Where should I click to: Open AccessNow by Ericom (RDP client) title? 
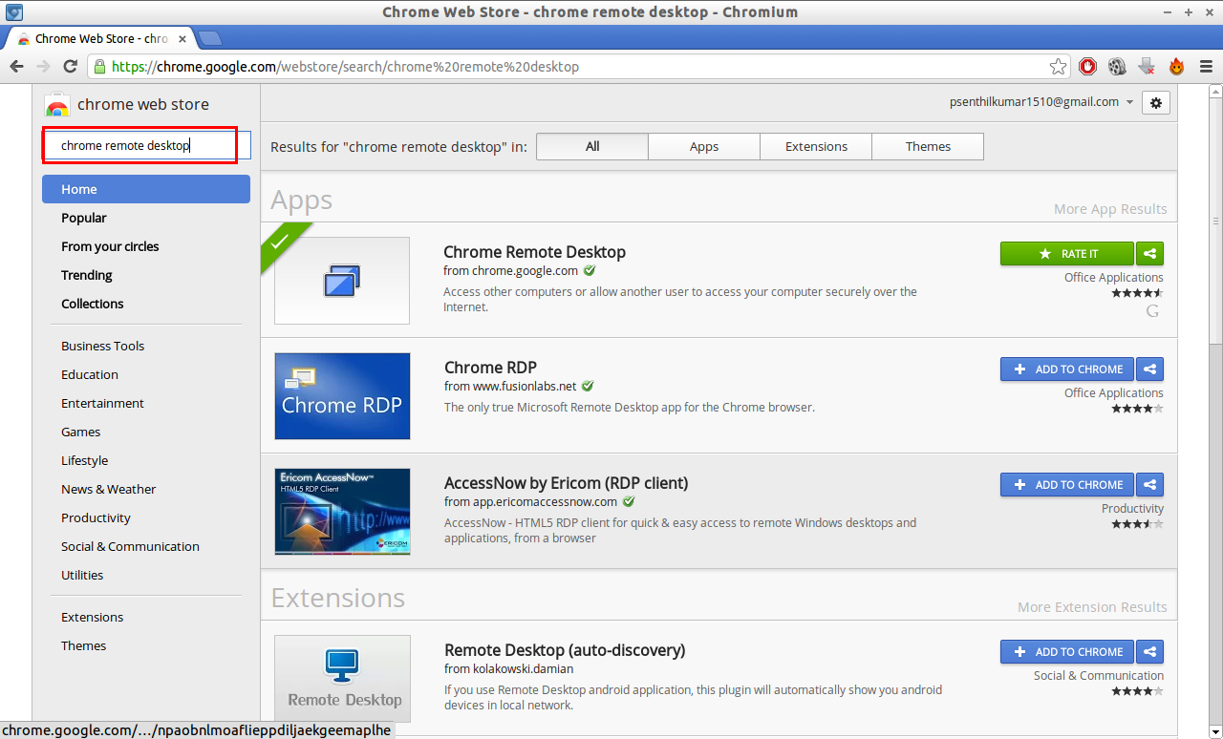click(x=566, y=483)
